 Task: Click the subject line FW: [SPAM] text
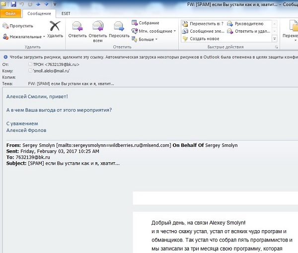[71, 84]
